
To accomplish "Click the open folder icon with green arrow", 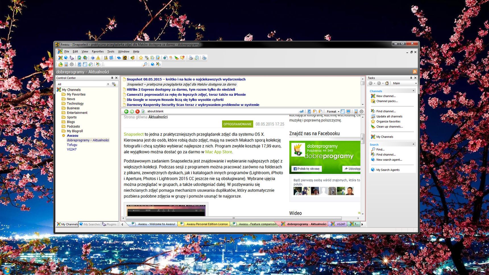I will pyautogui.click(x=60, y=64).
